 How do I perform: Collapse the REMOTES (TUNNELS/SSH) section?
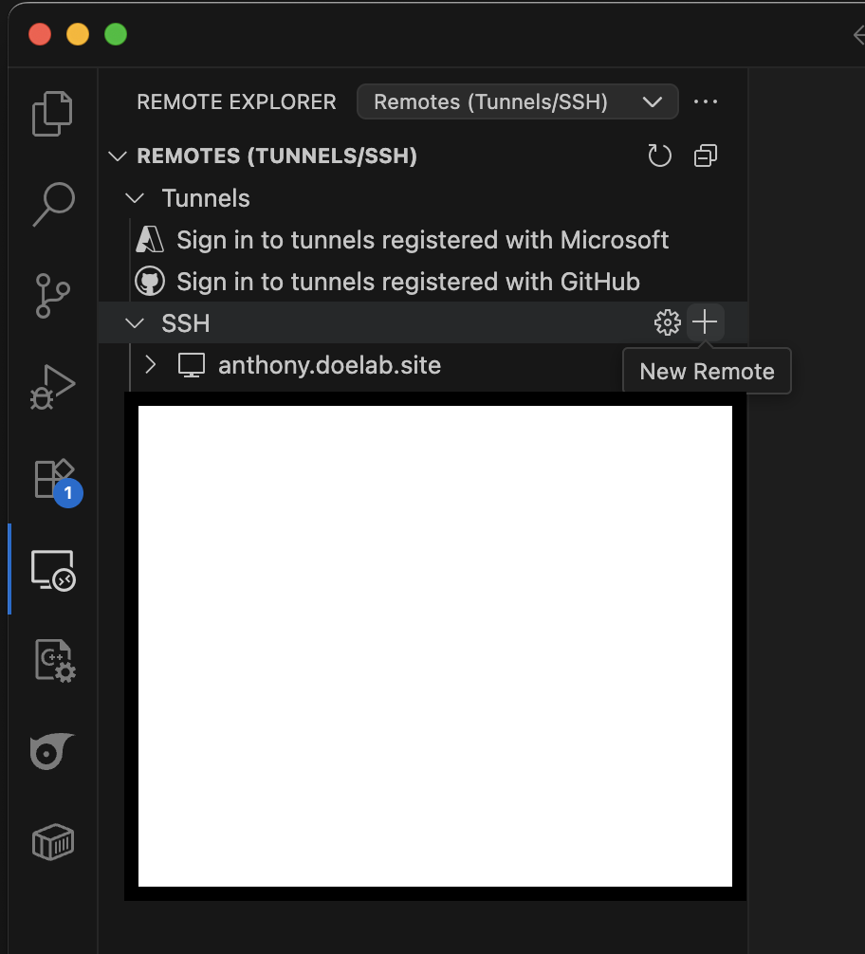click(x=118, y=156)
